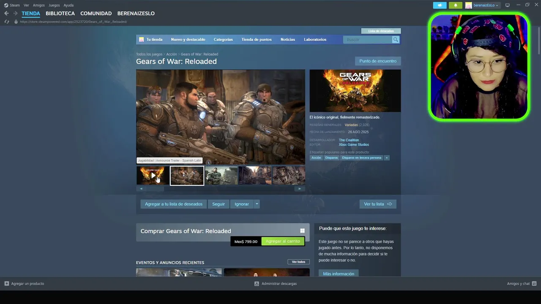The width and height of the screenshot is (541, 304).
Task: Click the Windows platform icon
Action: coord(302,231)
